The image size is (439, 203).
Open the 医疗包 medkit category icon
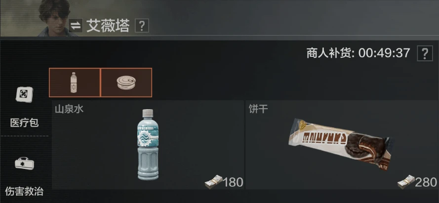(24, 95)
